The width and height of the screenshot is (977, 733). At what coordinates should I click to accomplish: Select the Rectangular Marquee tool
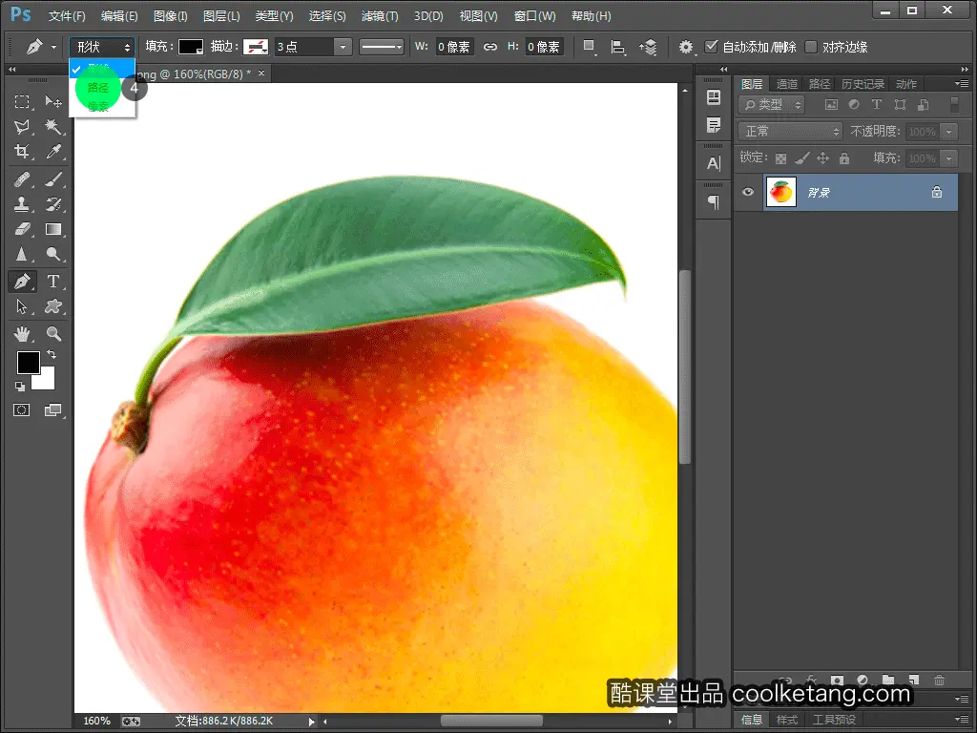pyautogui.click(x=22, y=101)
